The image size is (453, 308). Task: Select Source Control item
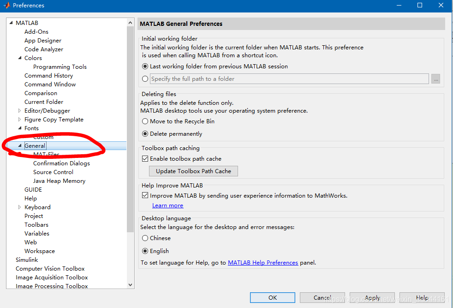coord(53,172)
